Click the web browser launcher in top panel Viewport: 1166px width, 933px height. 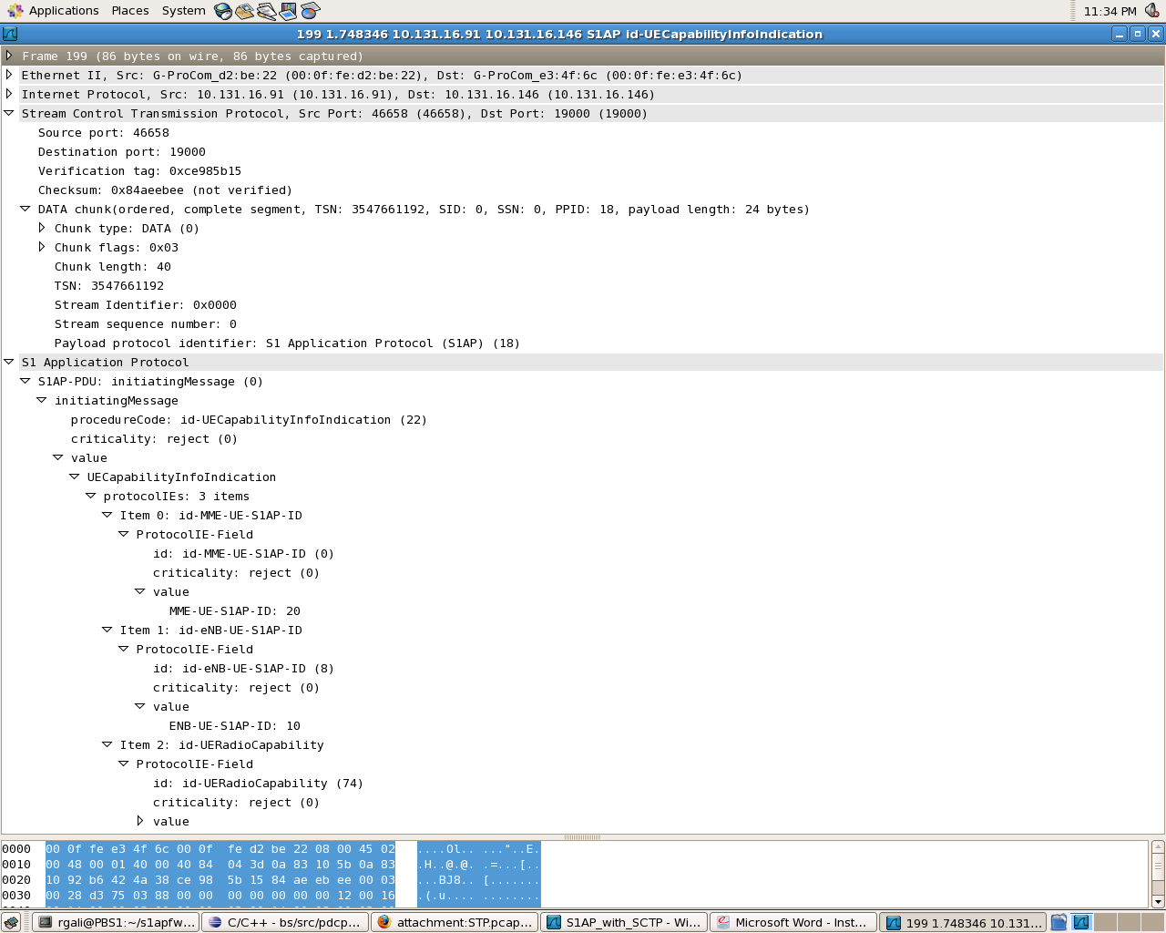tap(223, 11)
